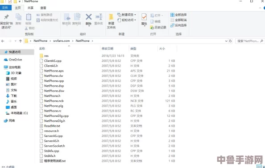
Task: Click the Edit command in Open group
Action: point(156,21)
